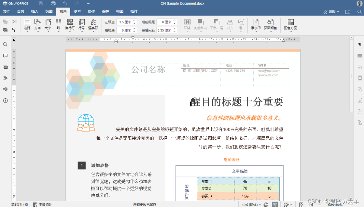Decrease the 段后间距 (spacing after) value
This screenshot has width=364, height=207.
click(174, 32)
